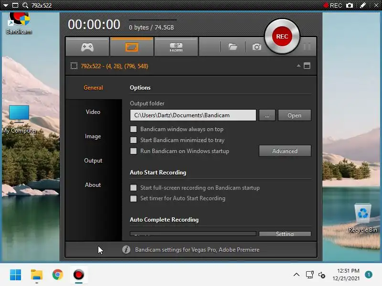Screen dimensions: 382x286
Task: Open the recording frame dropdown menu arrow
Action: coord(5,5)
